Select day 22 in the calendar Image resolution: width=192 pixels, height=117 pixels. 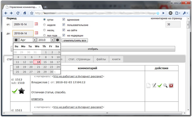[x=44, y=67]
